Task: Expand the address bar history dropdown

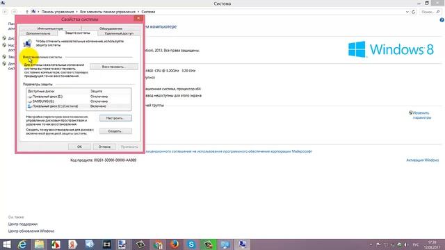Action: [407, 12]
